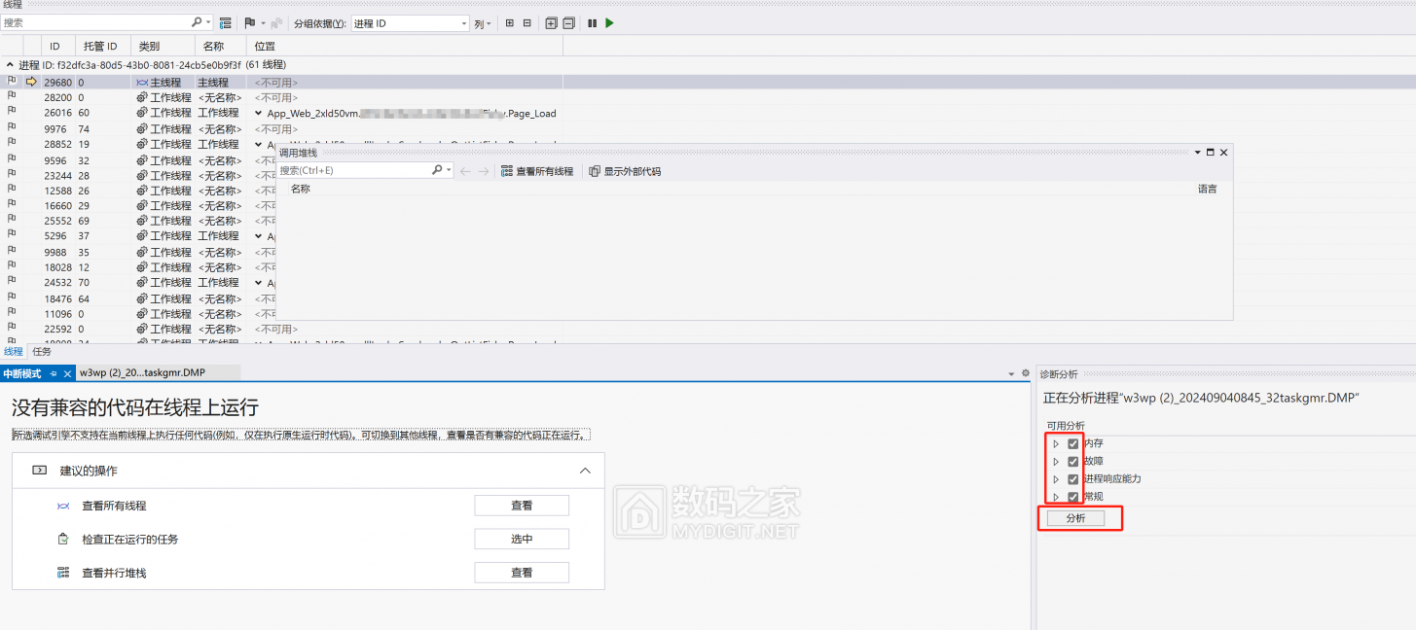Select thread row with ID 11096

pyautogui.click(x=136, y=314)
